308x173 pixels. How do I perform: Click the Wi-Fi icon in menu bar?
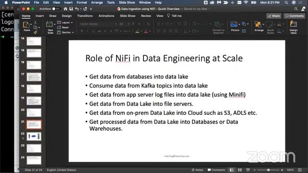pos(246,2)
